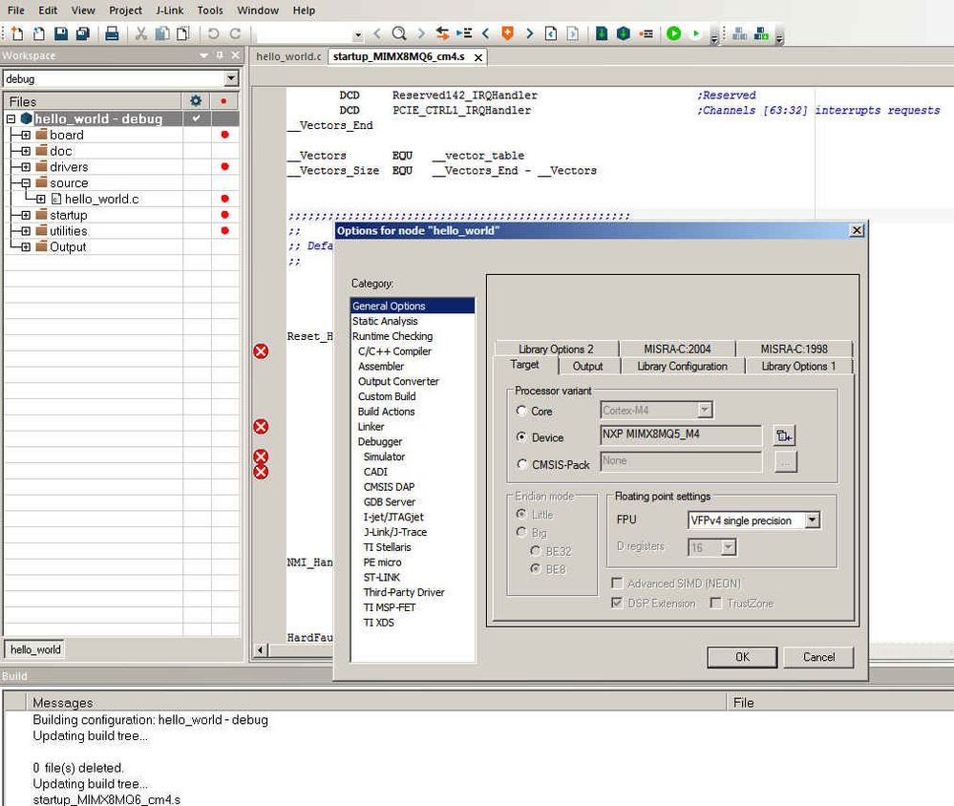The image size is (954, 806).
Task: Select Linker category in list
Action: pyautogui.click(x=371, y=427)
